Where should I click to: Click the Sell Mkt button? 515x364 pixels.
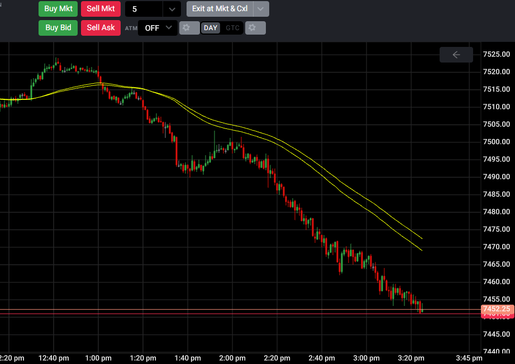101,9
